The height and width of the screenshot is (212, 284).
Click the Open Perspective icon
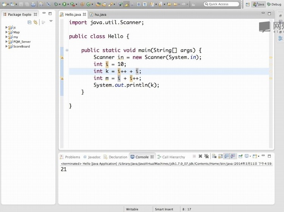(x=248, y=4)
